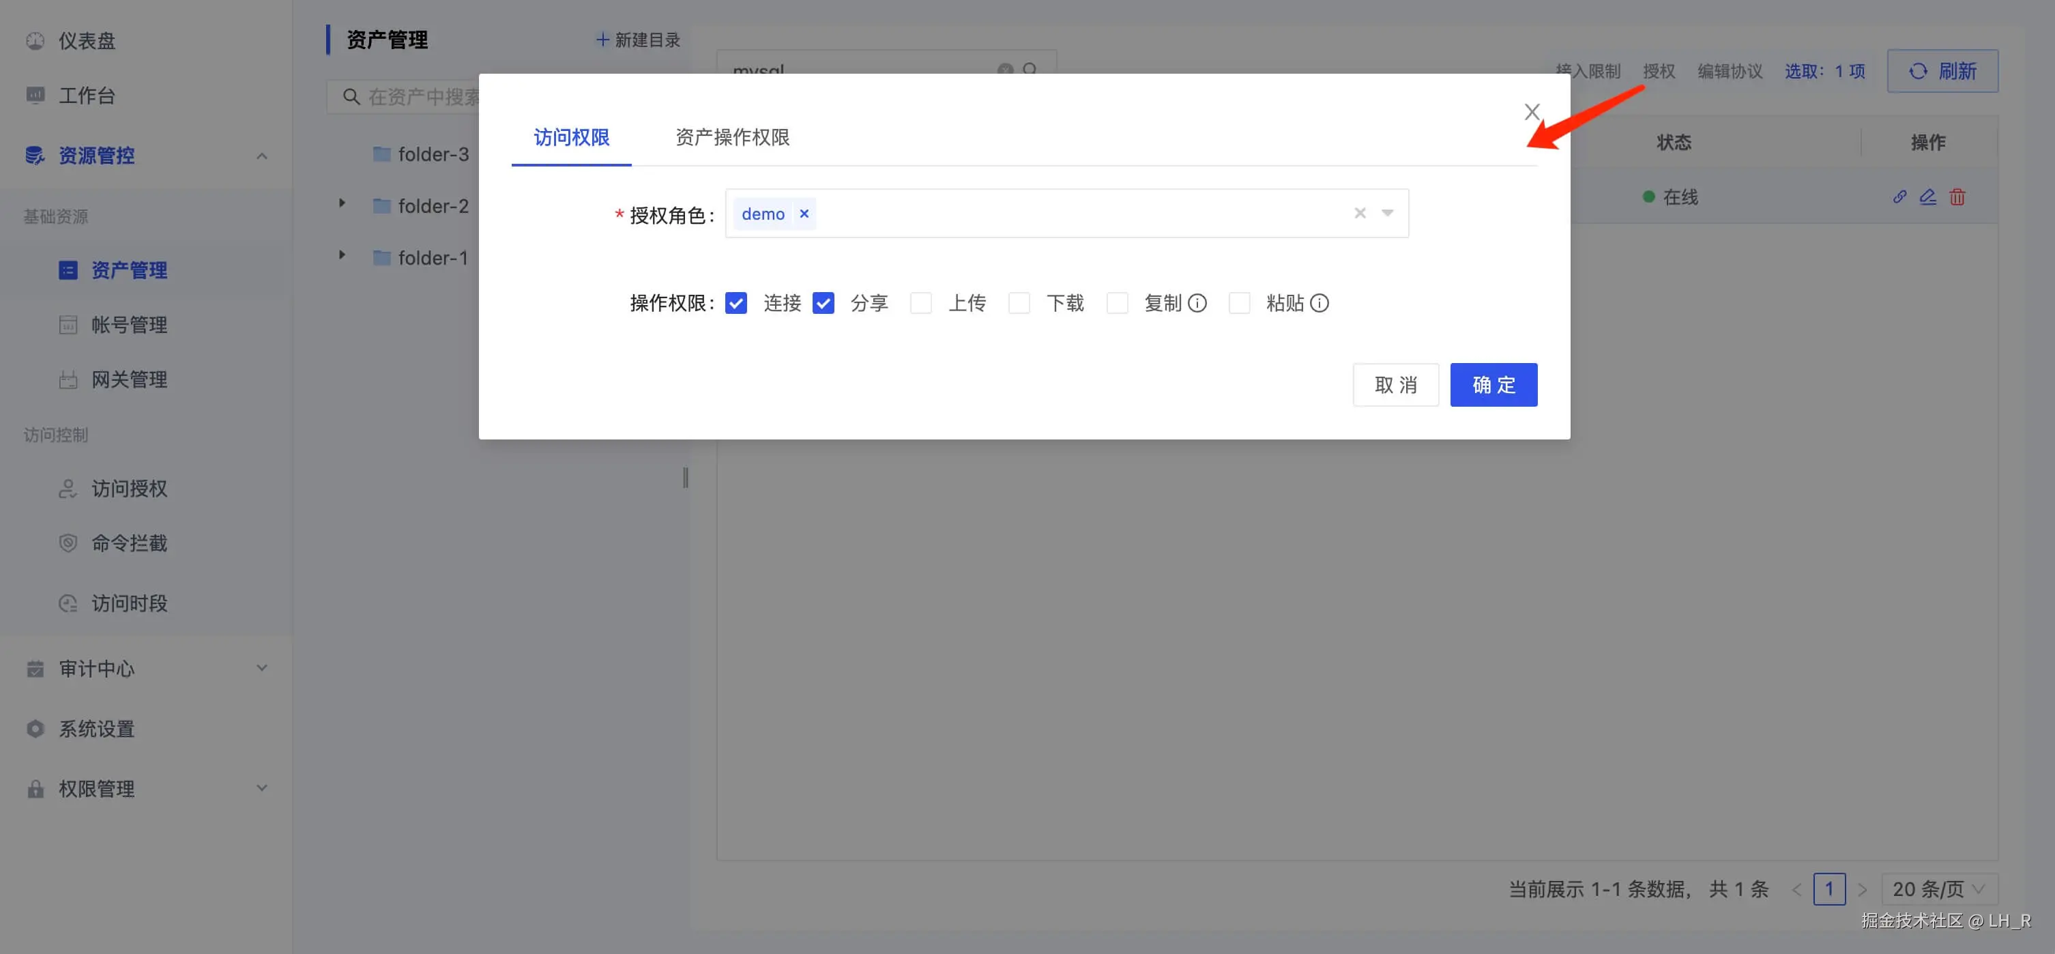The width and height of the screenshot is (2055, 954).
Task: Click the edit pencil icon in 操作 column
Action: point(1927,197)
